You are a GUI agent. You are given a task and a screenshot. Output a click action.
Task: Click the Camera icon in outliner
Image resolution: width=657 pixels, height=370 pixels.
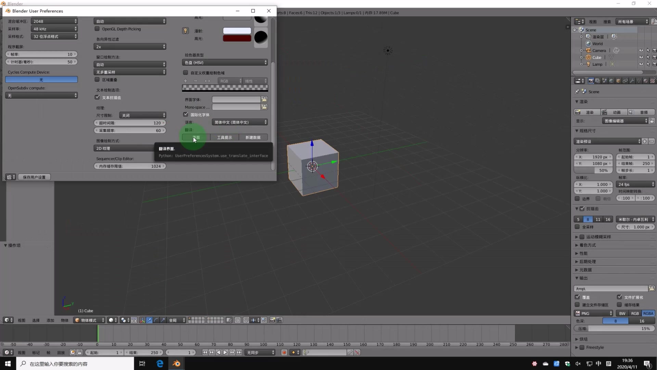[589, 50]
